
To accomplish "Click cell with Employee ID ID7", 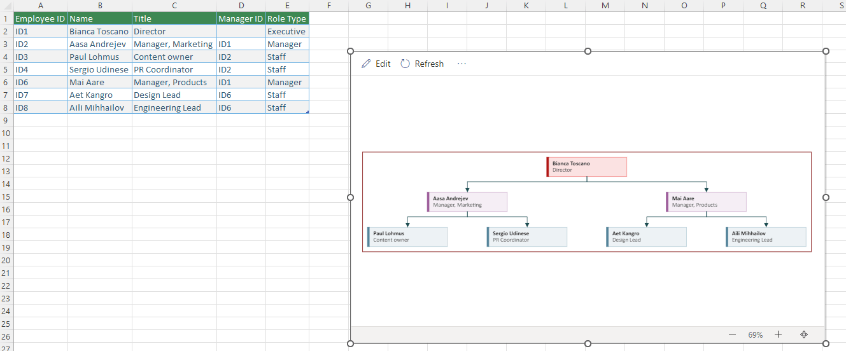I will (x=41, y=95).
